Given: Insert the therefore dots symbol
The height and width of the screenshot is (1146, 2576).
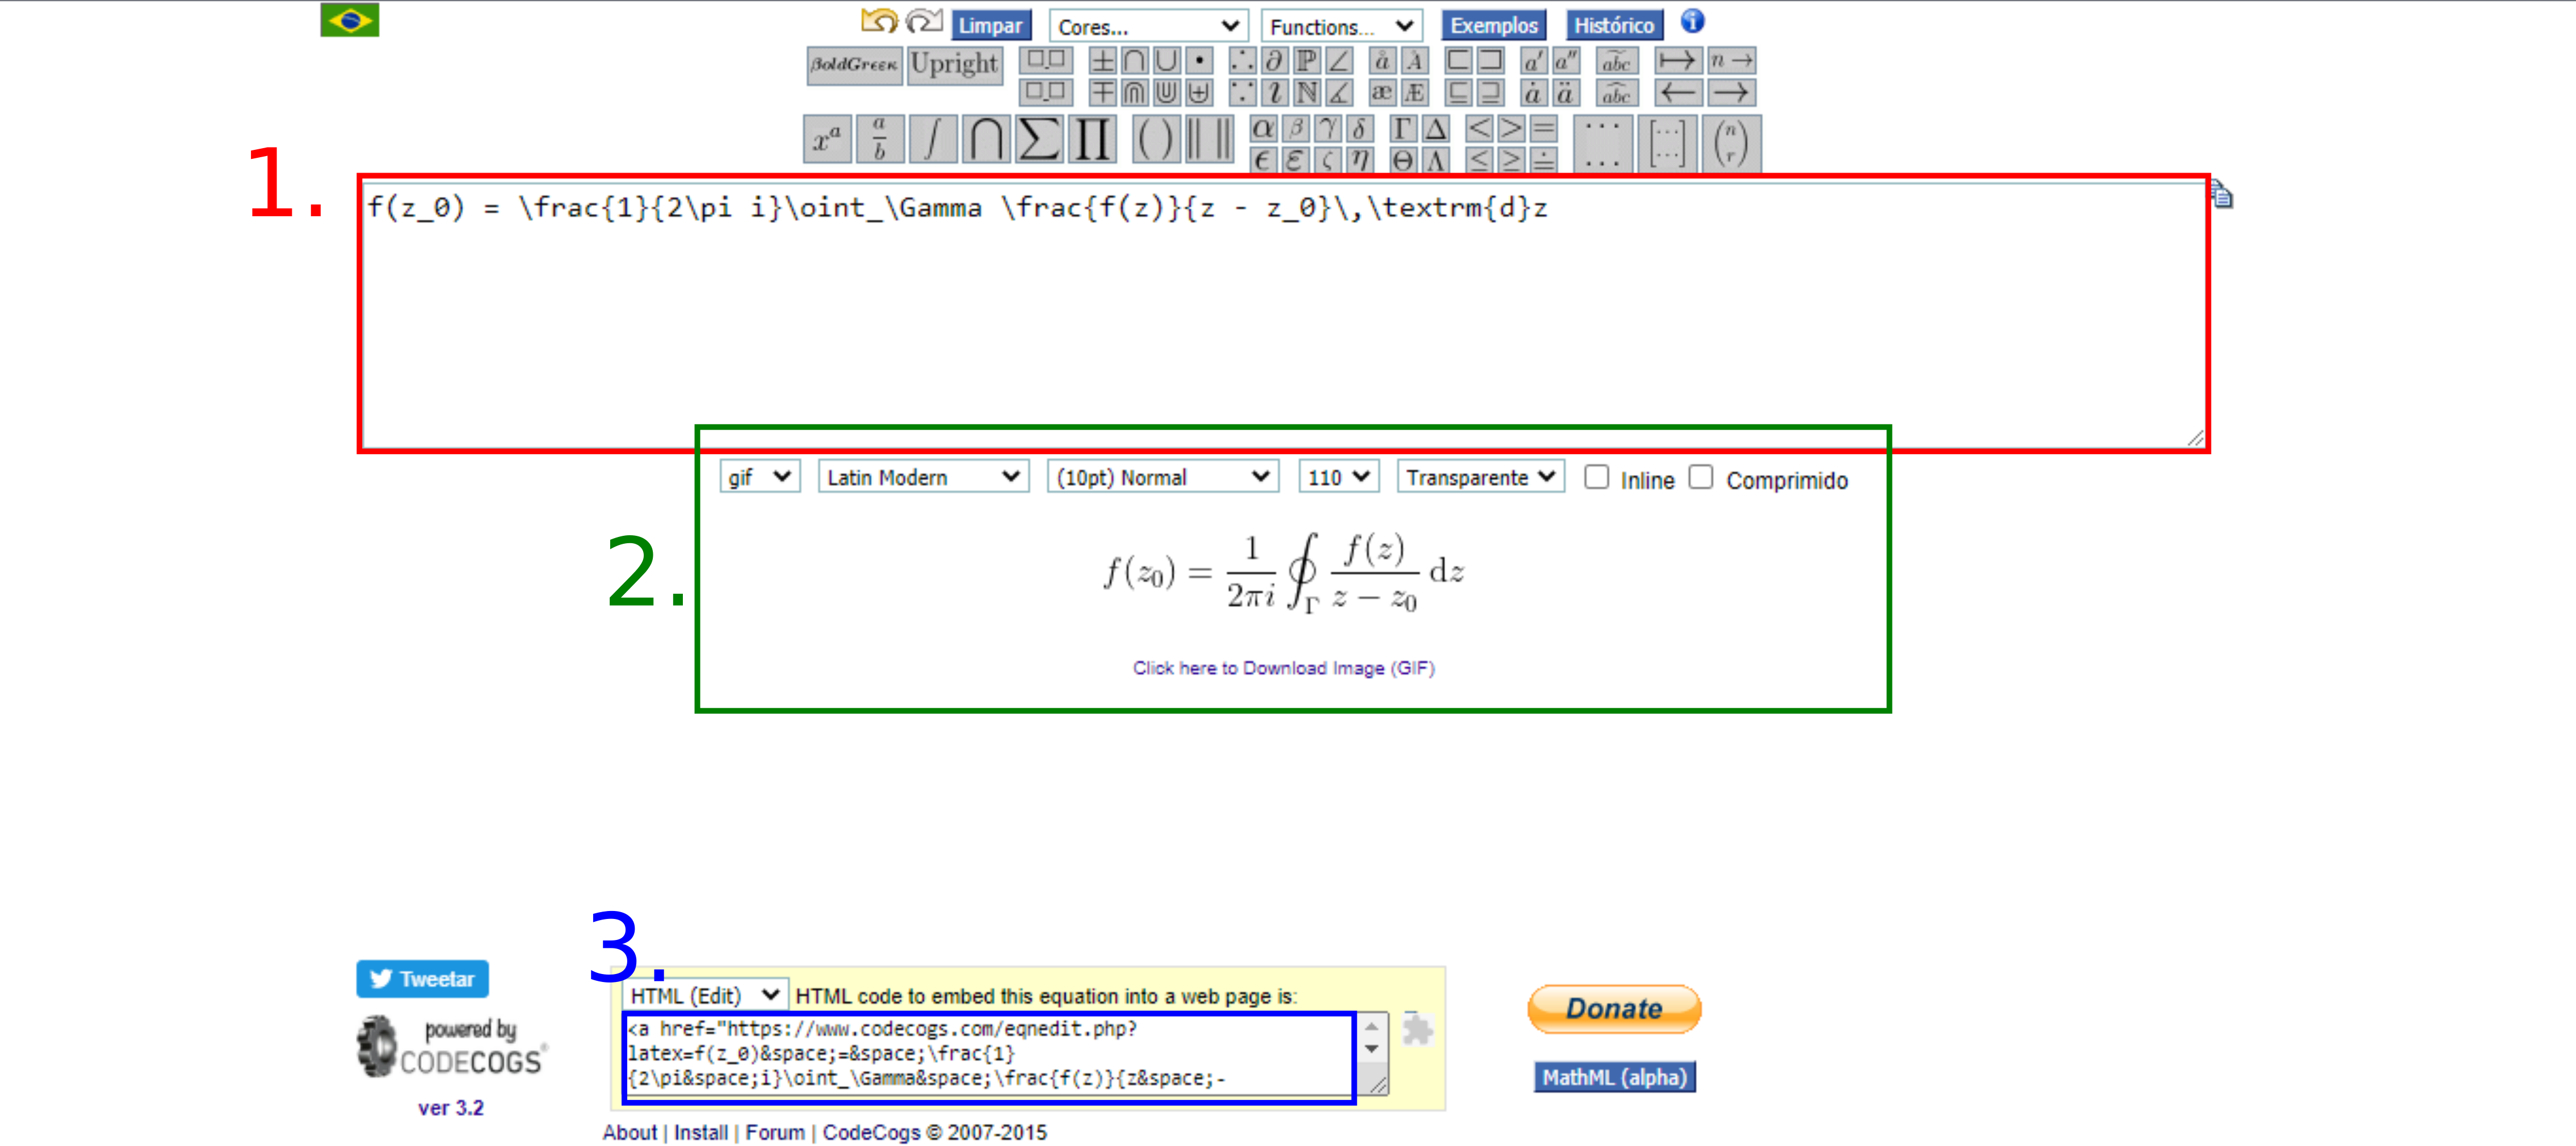Looking at the screenshot, I should (1241, 60).
